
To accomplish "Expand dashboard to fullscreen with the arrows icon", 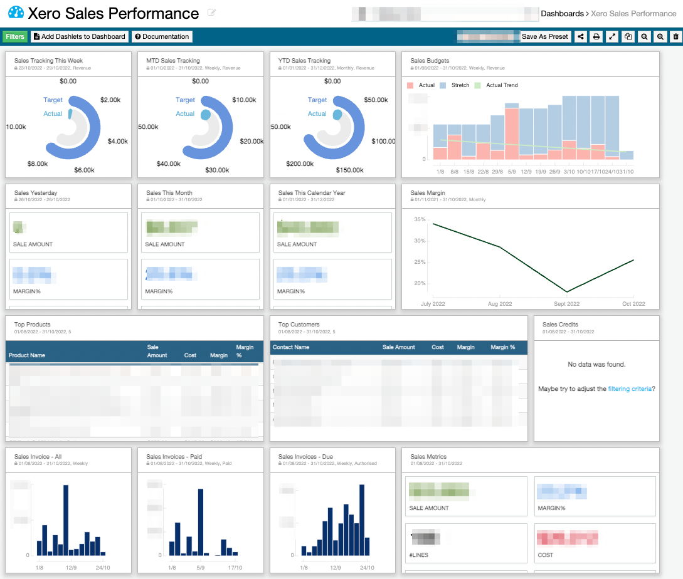I will click(612, 36).
